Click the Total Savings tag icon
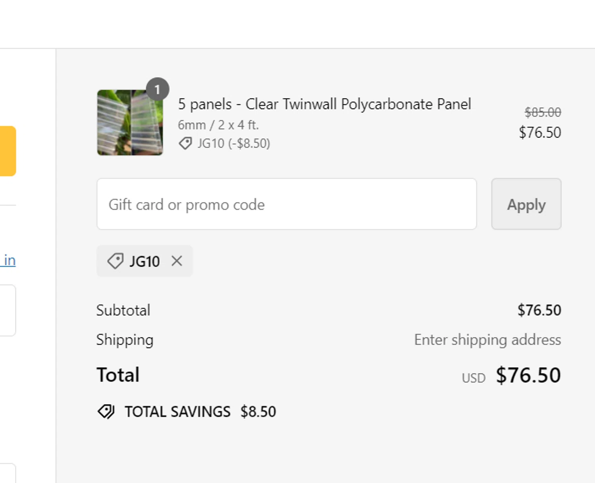 tap(106, 412)
